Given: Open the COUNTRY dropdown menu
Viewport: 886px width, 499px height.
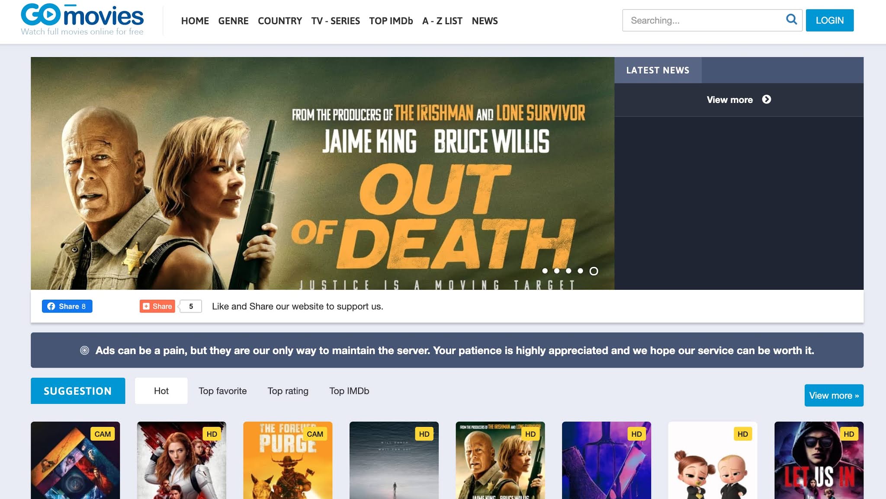Looking at the screenshot, I should [x=279, y=21].
